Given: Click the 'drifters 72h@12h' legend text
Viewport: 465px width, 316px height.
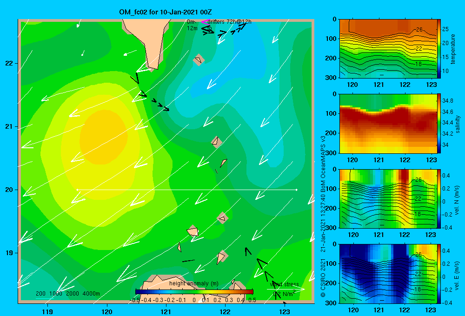Looking at the screenshot, I should tap(229, 22).
